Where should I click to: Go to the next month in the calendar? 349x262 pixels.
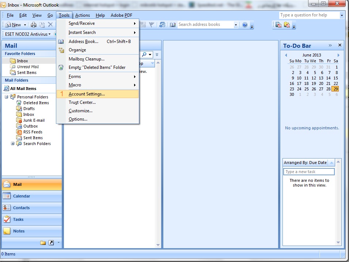tap(338, 55)
